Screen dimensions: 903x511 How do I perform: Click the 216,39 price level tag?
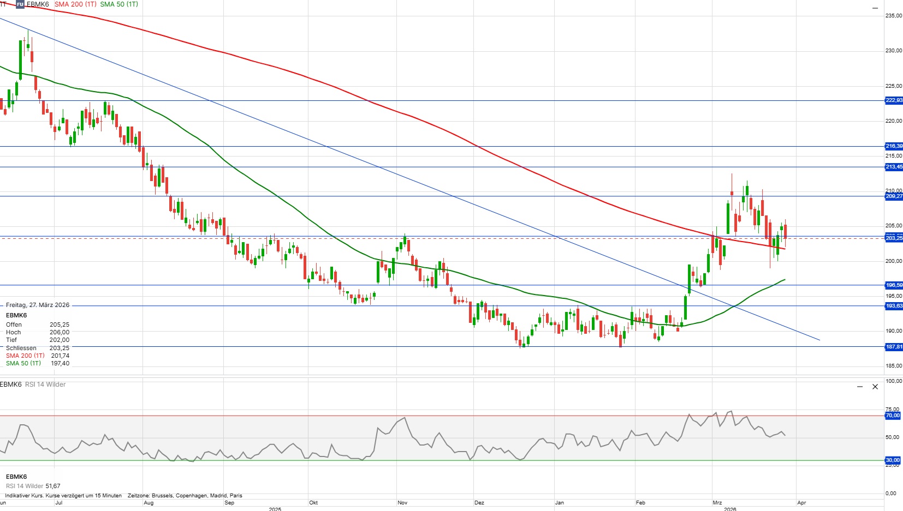point(893,146)
